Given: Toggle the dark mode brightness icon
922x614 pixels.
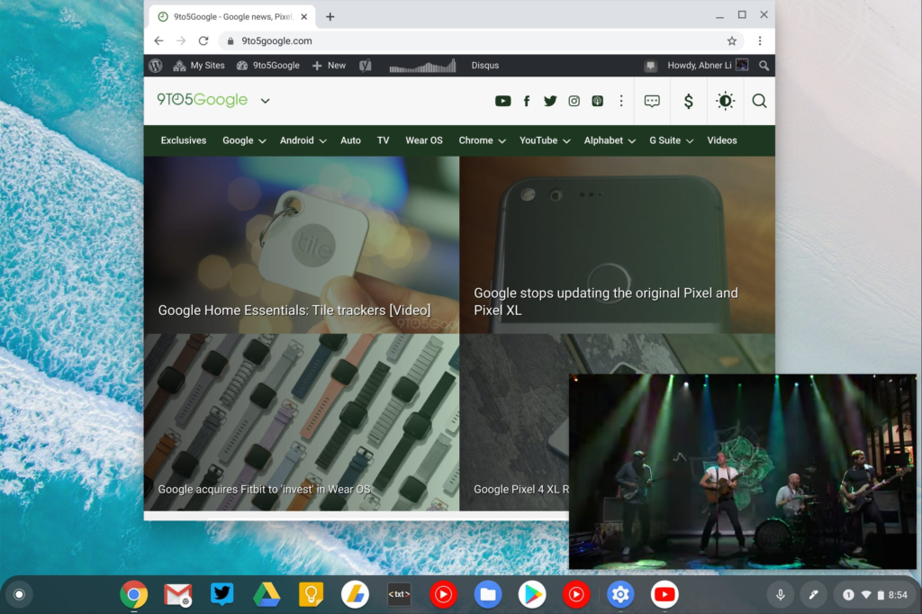Looking at the screenshot, I should point(725,101).
